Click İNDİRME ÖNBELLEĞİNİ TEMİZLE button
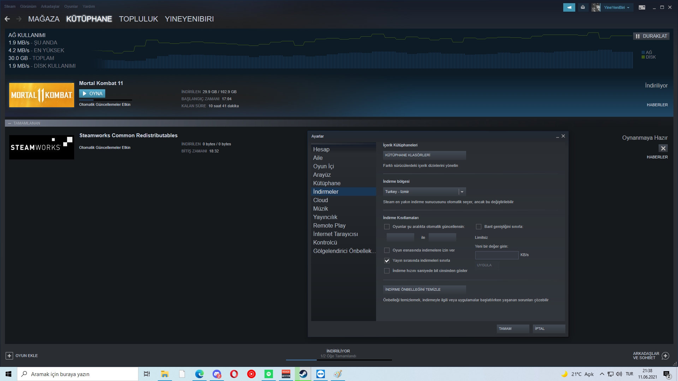 [x=424, y=290]
